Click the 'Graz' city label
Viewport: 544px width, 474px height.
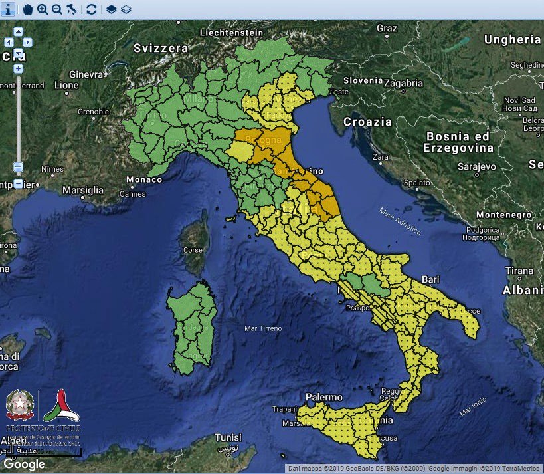click(387, 28)
